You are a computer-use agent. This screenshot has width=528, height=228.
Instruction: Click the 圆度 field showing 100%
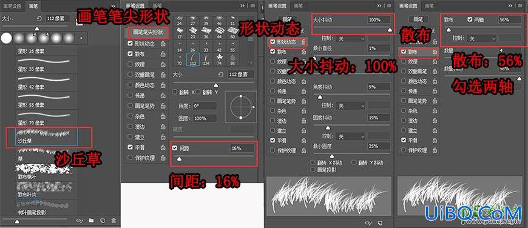tap(205, 118)
